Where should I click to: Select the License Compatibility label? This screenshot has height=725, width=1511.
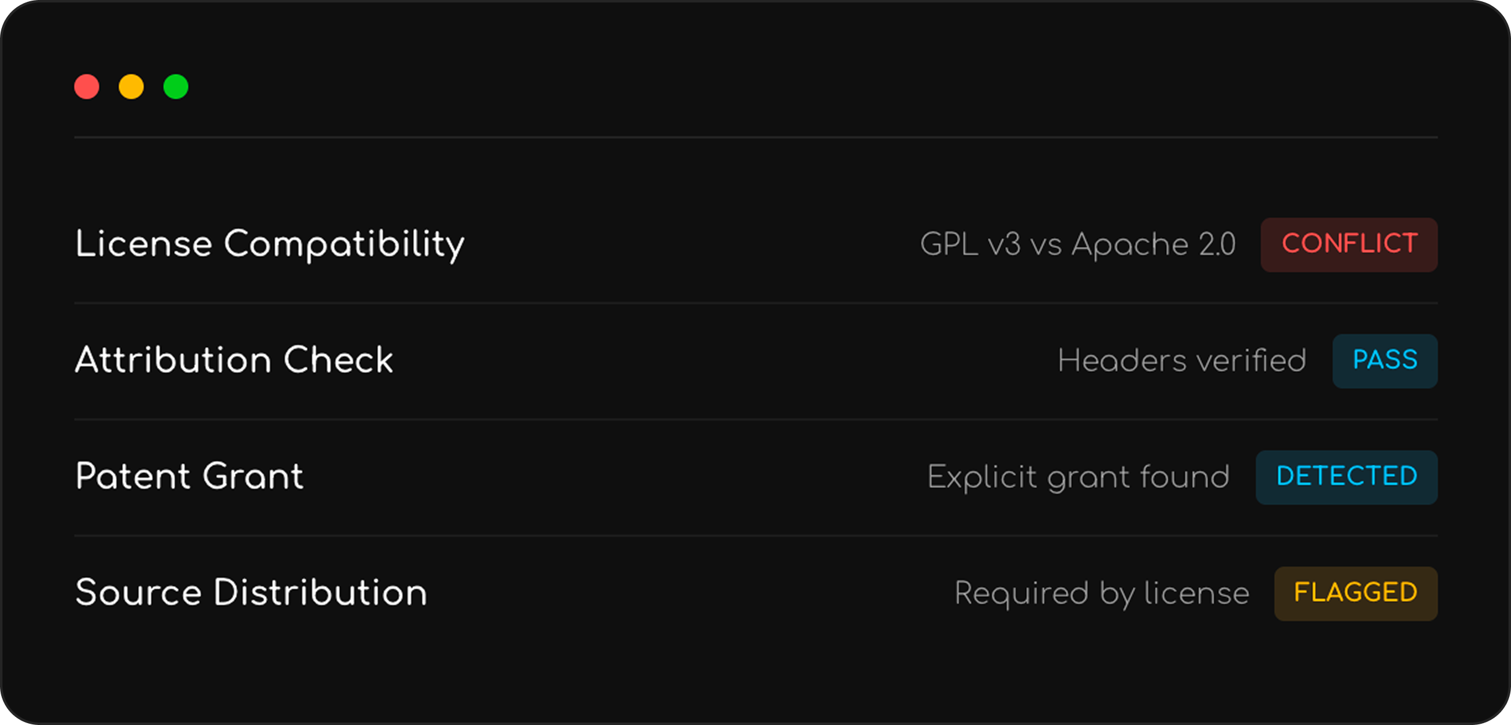269,244
